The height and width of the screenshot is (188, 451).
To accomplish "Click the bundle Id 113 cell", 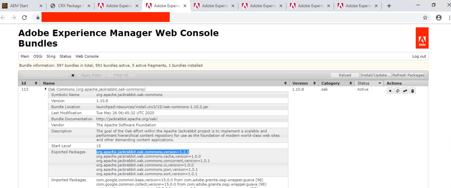I will pos(25,89).
